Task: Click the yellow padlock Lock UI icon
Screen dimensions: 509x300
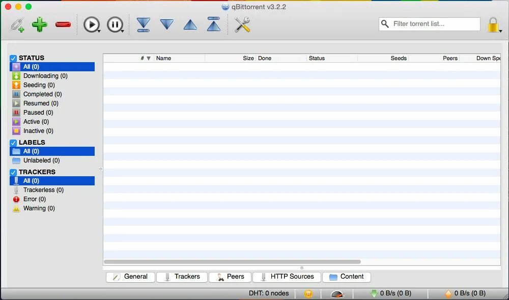Action: pos(493,24)
